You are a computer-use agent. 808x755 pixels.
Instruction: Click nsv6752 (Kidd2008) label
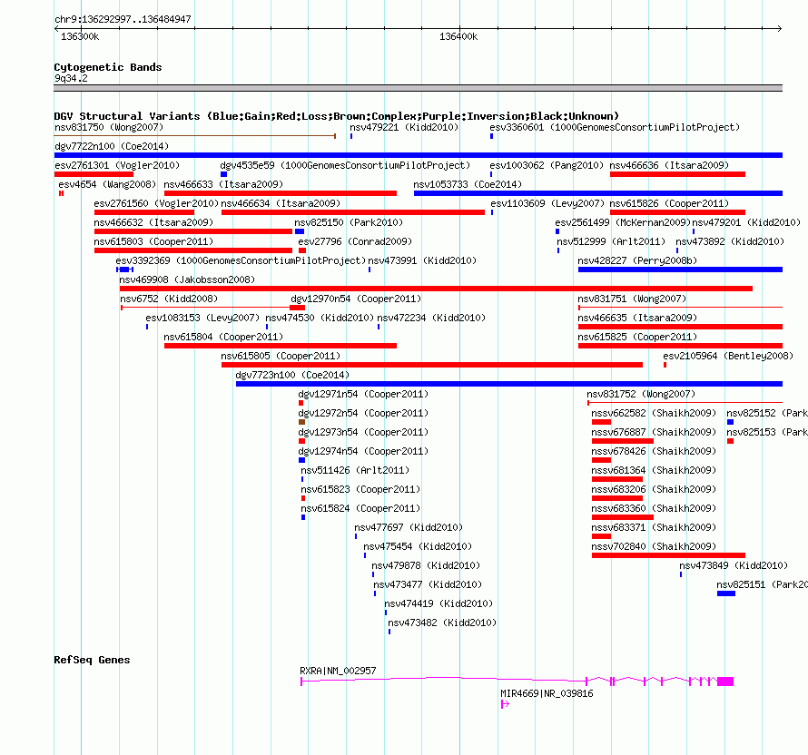click(x=169, y=299)
